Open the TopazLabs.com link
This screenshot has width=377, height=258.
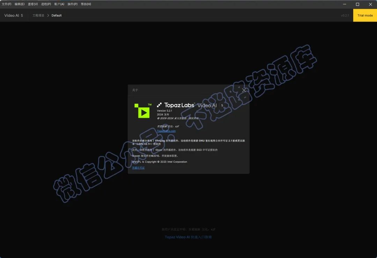tap(166, 131)
